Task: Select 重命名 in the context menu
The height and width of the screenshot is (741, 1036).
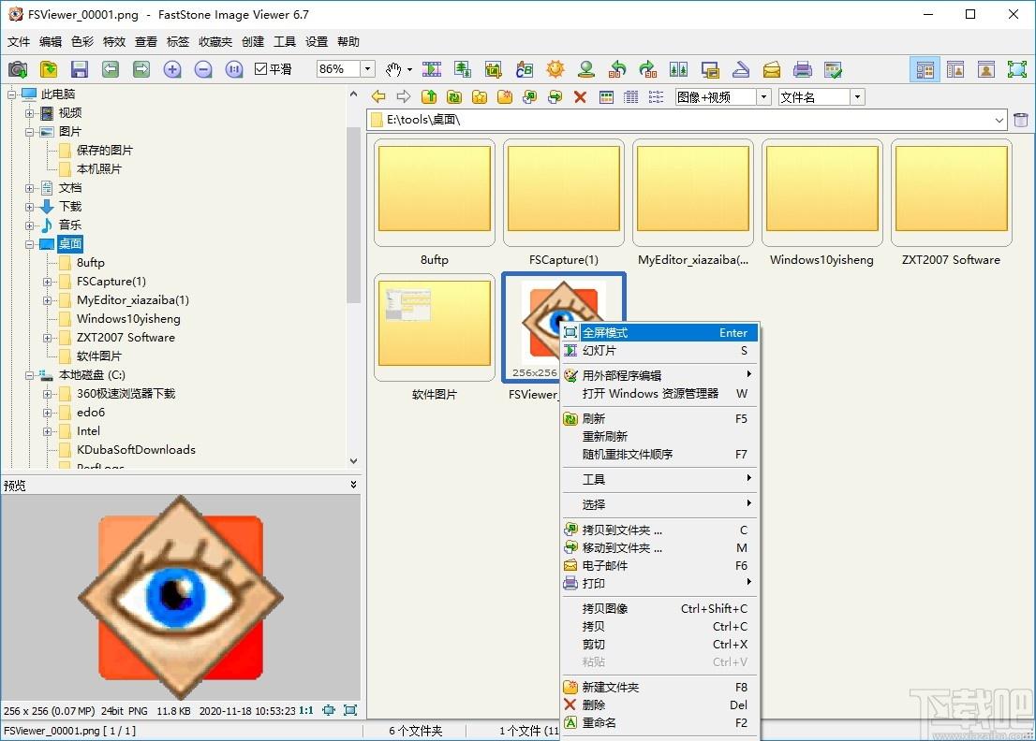Action: tap(659, 722)
